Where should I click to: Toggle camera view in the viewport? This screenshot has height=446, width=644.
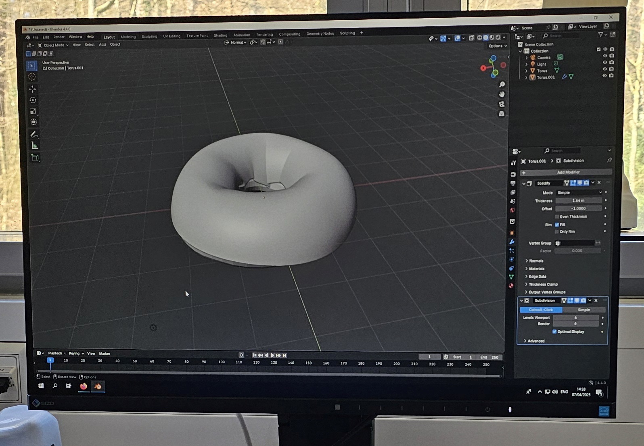tap(502, 104)
